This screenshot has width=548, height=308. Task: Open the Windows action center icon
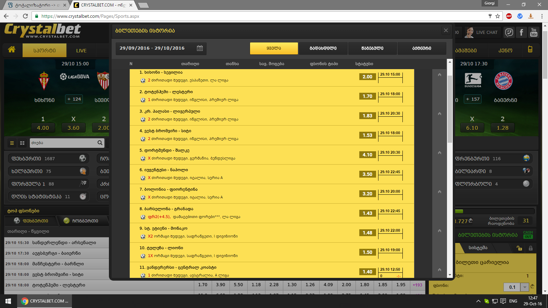tap(503, 301)
